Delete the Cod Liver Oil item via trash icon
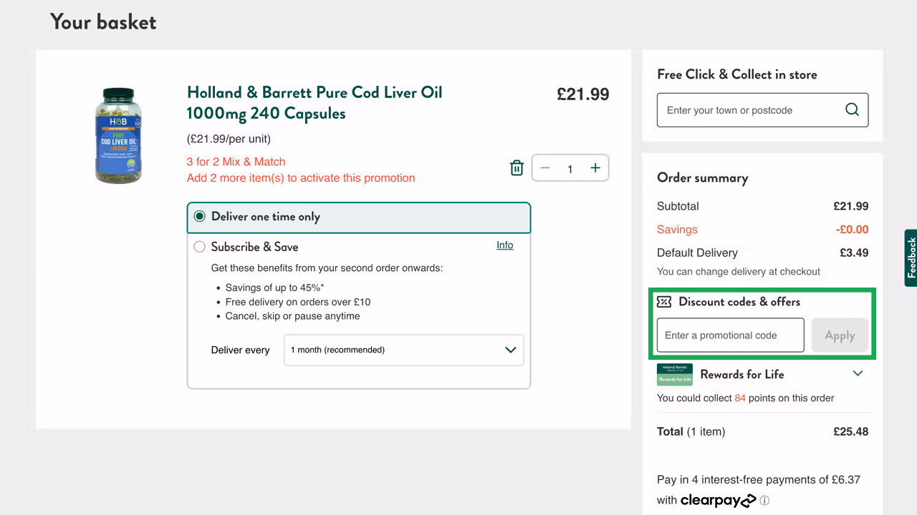Screen dimensions: 917x515 tap(517, 167)
